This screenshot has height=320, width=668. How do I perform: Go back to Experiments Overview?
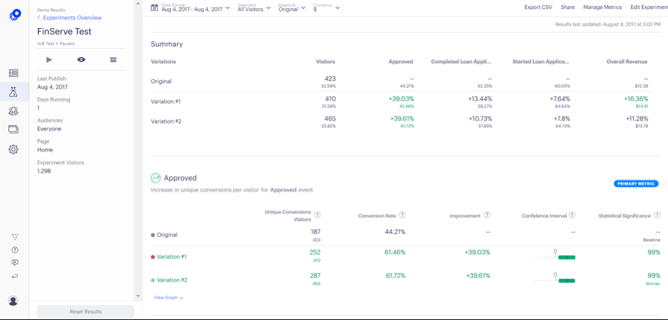point(71,18)
